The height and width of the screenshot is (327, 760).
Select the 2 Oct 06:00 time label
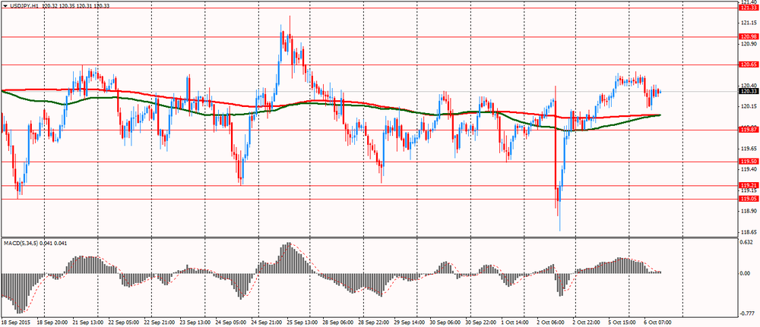point(547,322)
